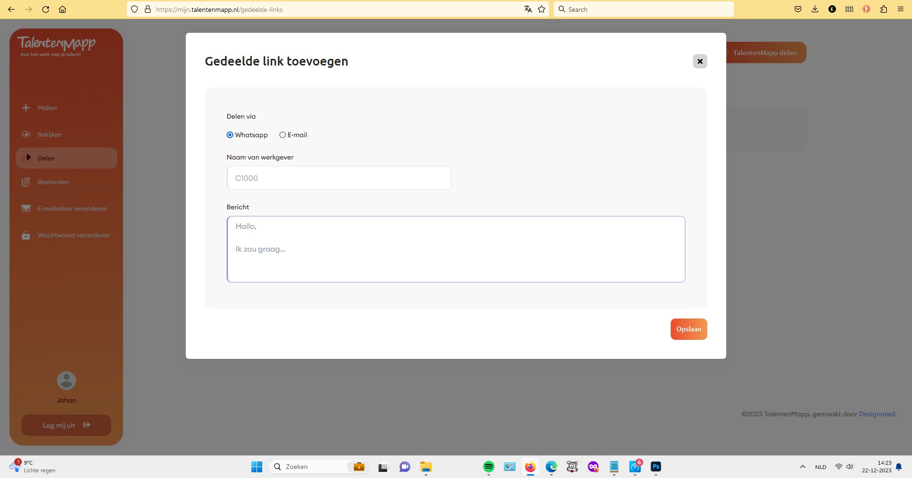Select the Whatsapp radio option

coord(230,135)
